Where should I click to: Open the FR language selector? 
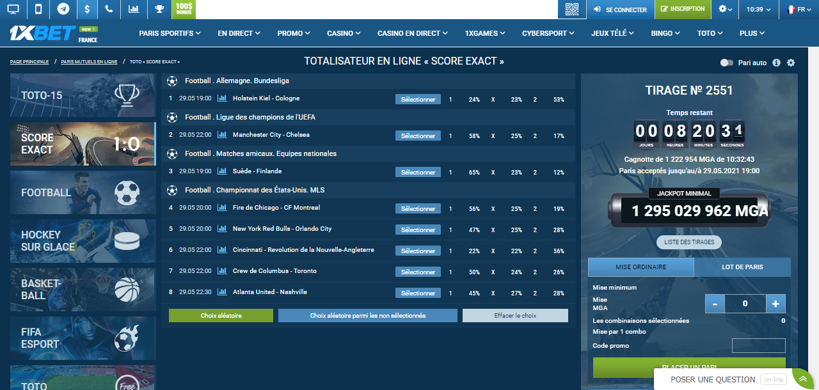800,9
